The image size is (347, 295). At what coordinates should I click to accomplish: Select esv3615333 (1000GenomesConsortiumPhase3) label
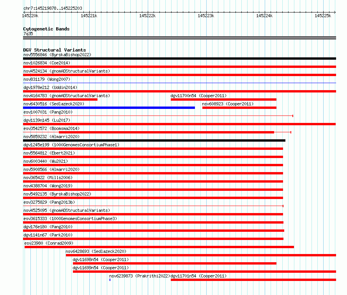coord(70,219)
